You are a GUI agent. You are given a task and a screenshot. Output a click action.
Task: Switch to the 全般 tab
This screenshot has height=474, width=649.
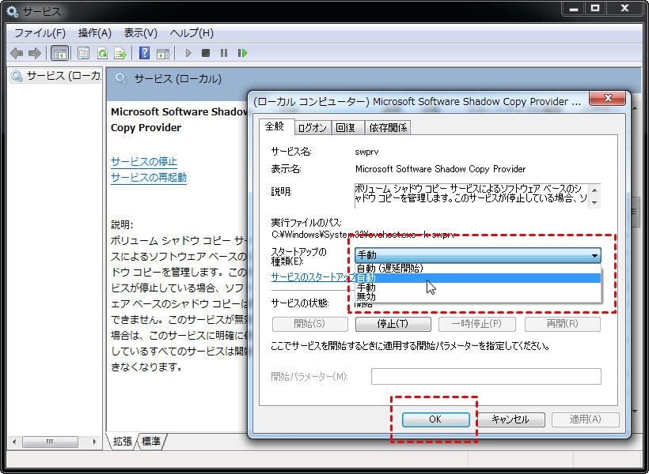tap(275, 126)
